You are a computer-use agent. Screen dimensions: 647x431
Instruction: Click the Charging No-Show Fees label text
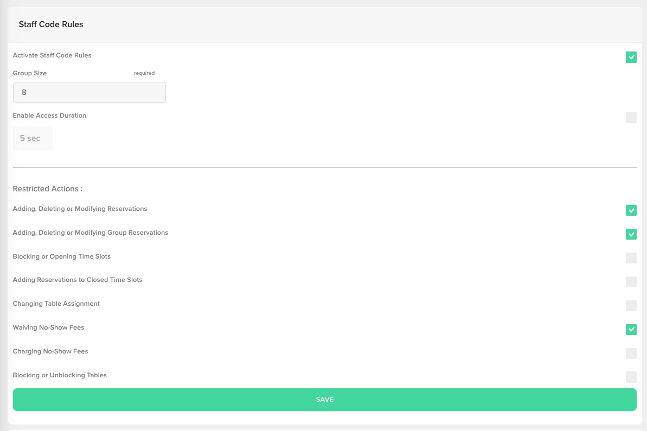(x=50, y=351)
